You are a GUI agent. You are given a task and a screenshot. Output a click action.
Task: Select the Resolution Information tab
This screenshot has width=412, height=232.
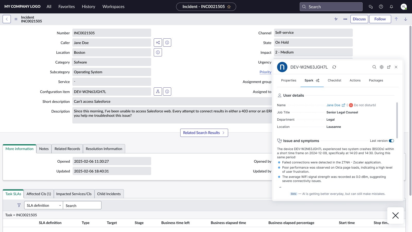click(x=104, y=149)
